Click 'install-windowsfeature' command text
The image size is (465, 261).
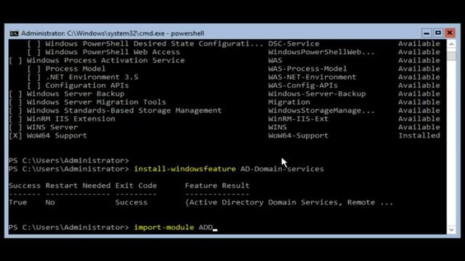coord(185,169)
